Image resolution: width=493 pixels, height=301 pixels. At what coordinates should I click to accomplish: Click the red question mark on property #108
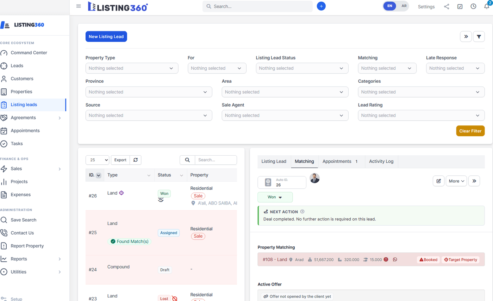(386, 259)
